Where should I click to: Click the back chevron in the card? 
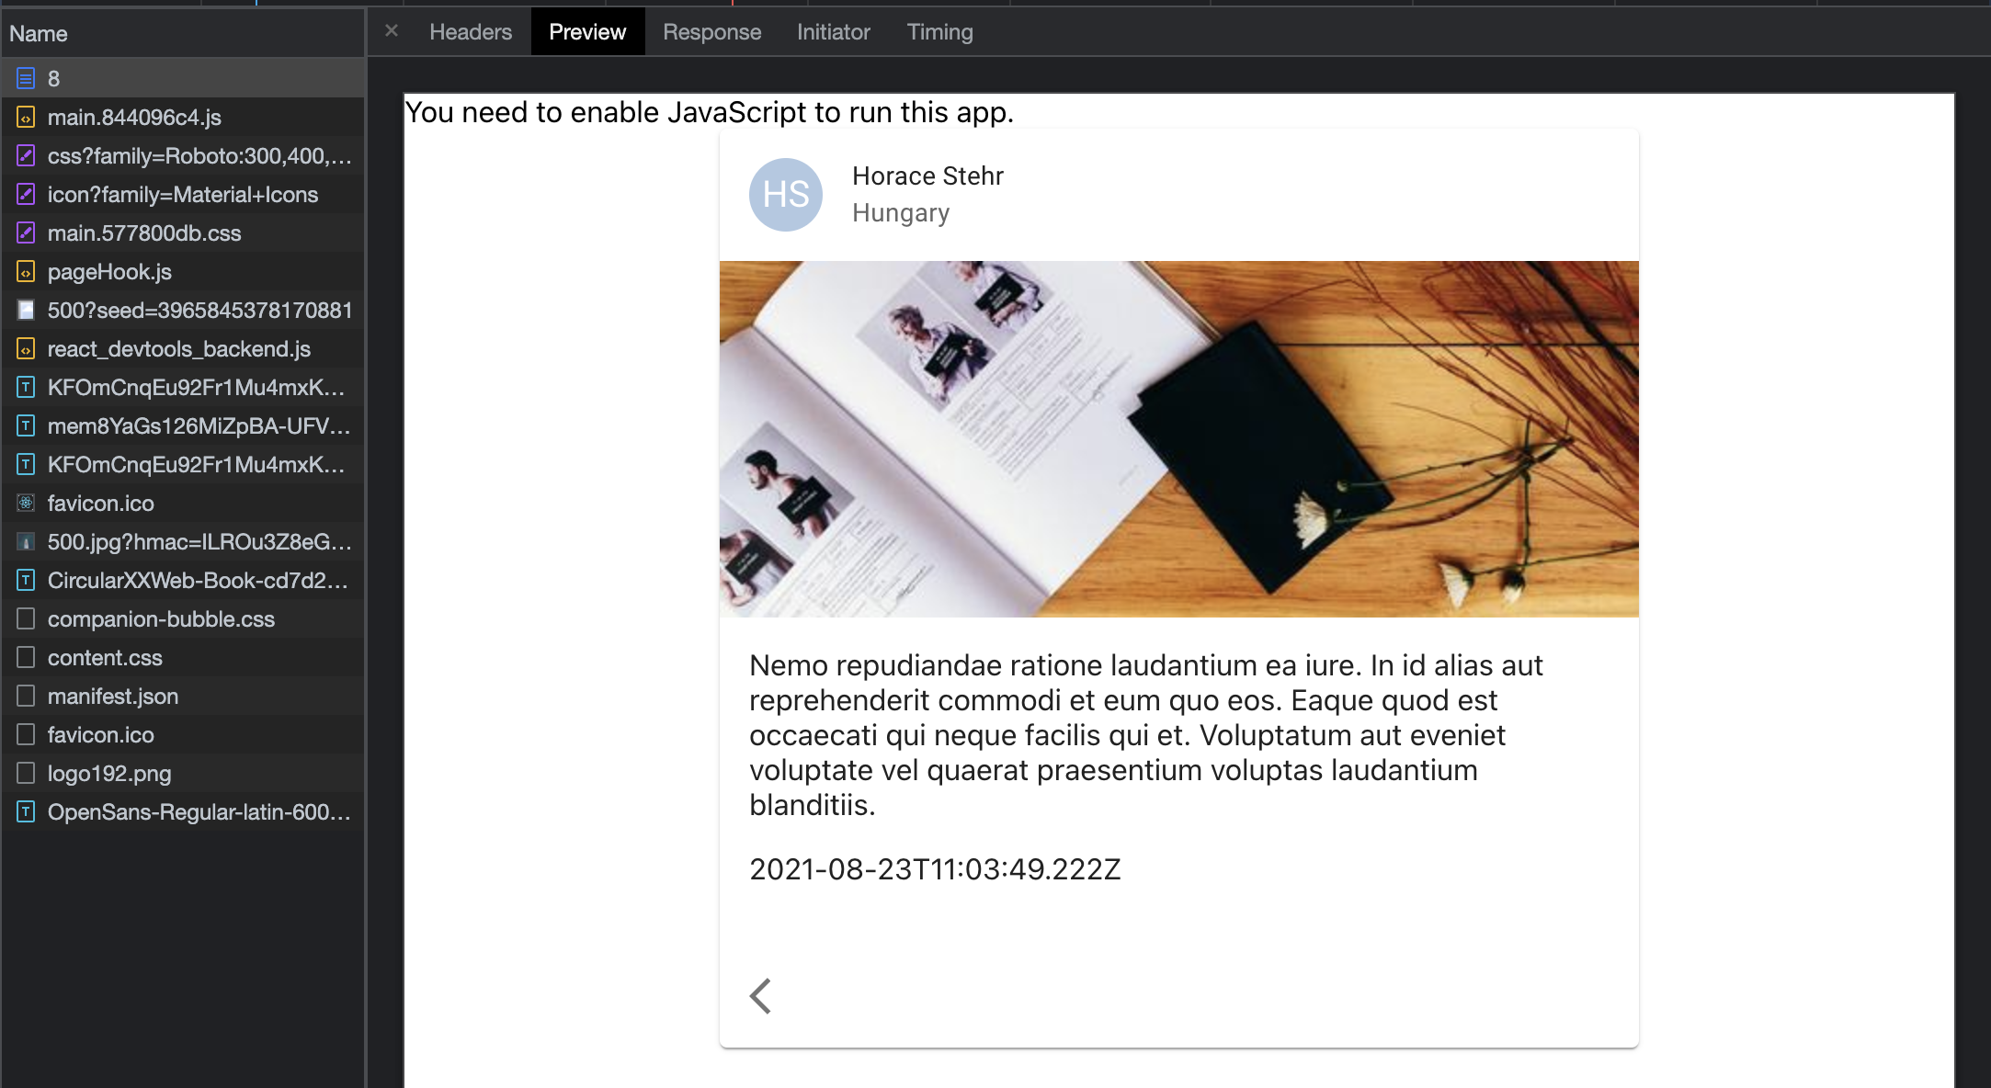click(x=760, y=995)
